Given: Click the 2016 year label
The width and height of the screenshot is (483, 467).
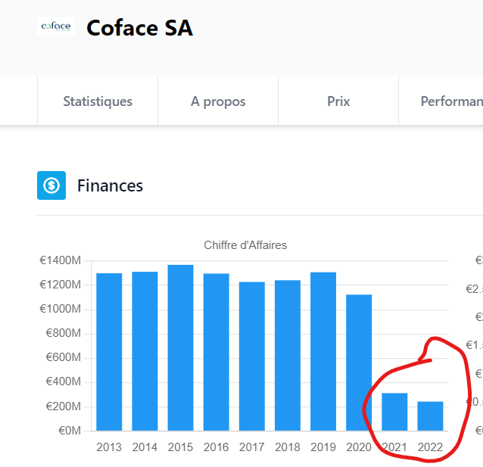Looking at the screenshot, I should pyautogui.click(x=217, y=447).
